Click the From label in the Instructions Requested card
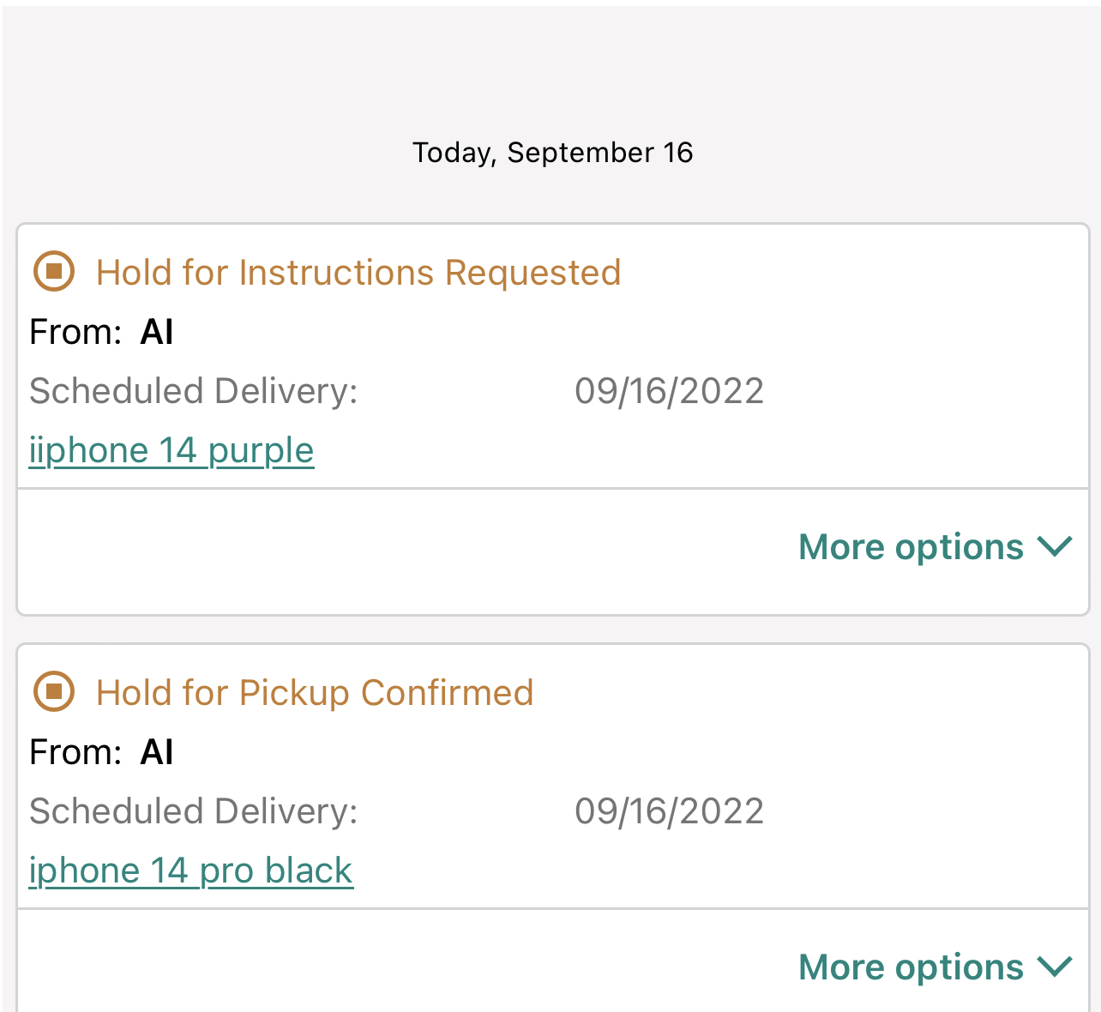 (x=75, y=333)
